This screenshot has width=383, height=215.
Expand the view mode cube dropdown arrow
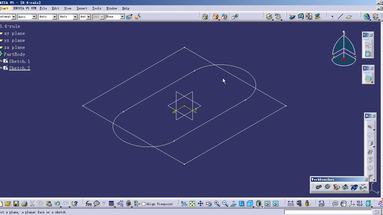coord(254,207)
